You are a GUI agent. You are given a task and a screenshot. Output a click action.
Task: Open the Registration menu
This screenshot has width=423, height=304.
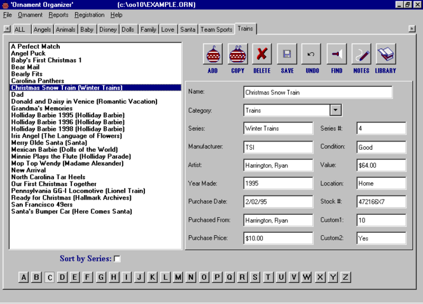(89, 15)
